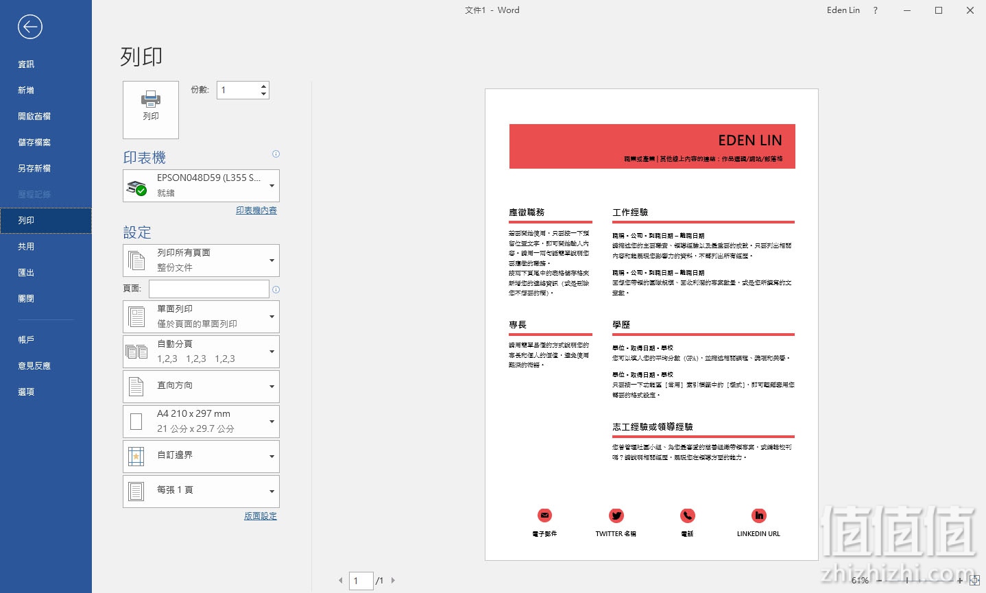Open the 直向方向 orientation dropdown

click(201, 387)
